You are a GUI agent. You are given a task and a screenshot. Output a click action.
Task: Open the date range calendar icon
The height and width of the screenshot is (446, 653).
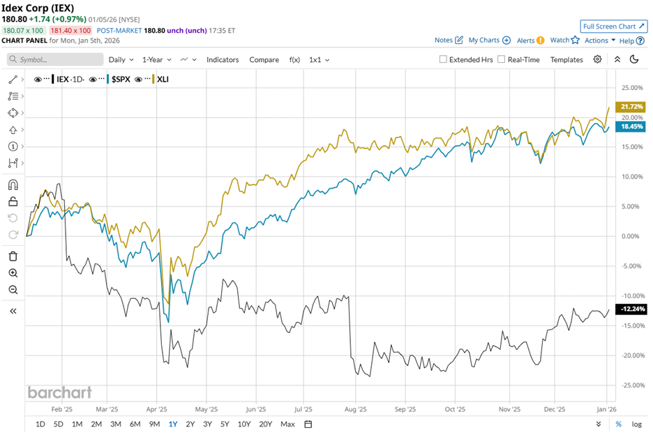[308, 424]
